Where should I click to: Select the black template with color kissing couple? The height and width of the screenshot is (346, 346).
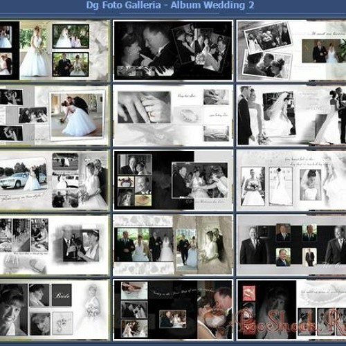pyautogui.click(x=173, y=310)
